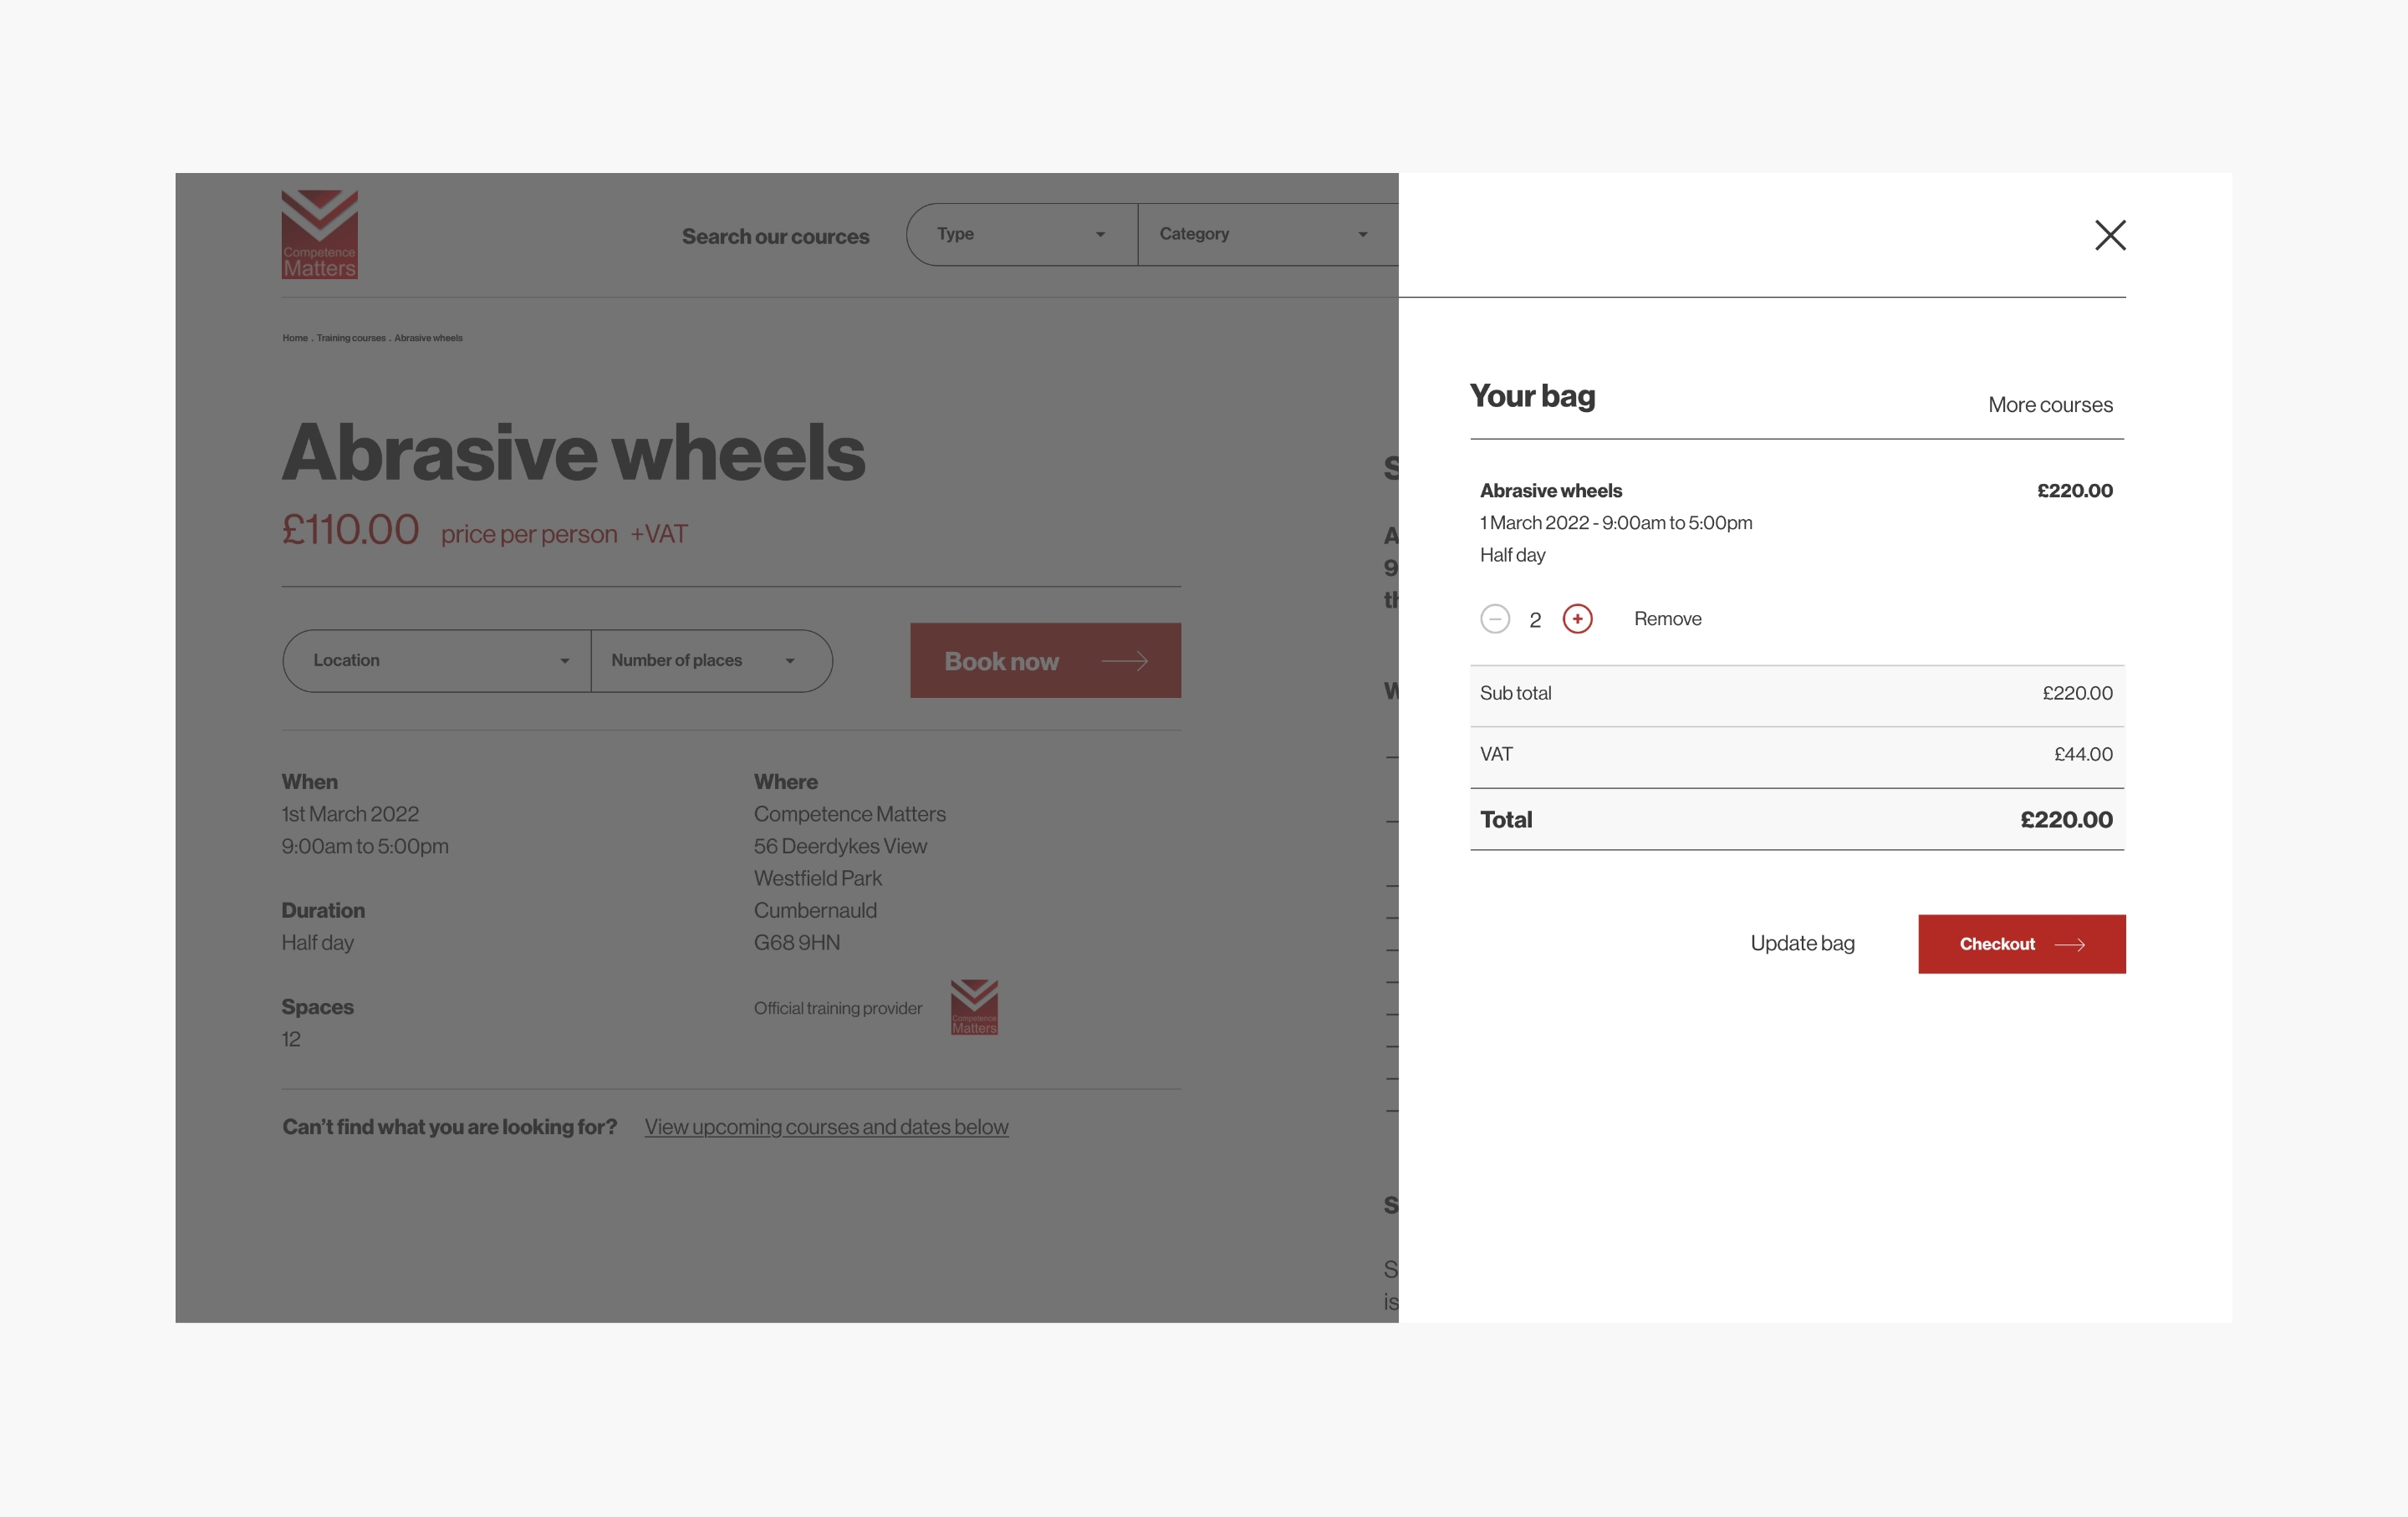Click the Abrasive wheels breadcrumb
This screenshot has height=1517, width=2408.
pos(428,338)
